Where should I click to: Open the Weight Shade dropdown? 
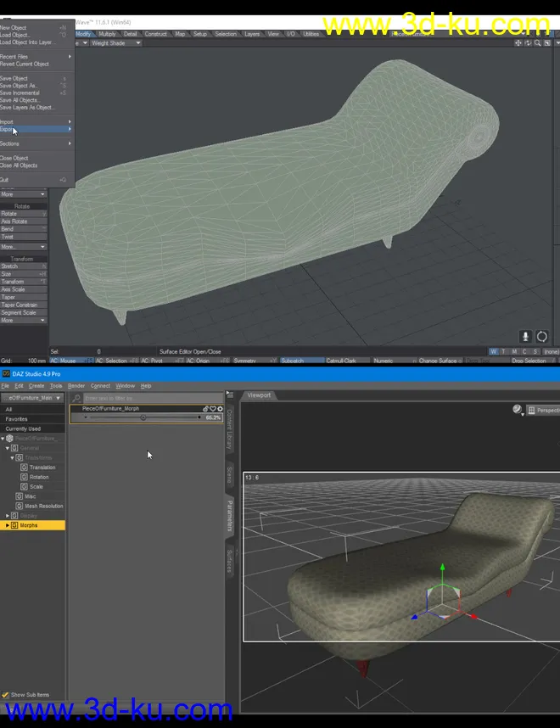115,42
